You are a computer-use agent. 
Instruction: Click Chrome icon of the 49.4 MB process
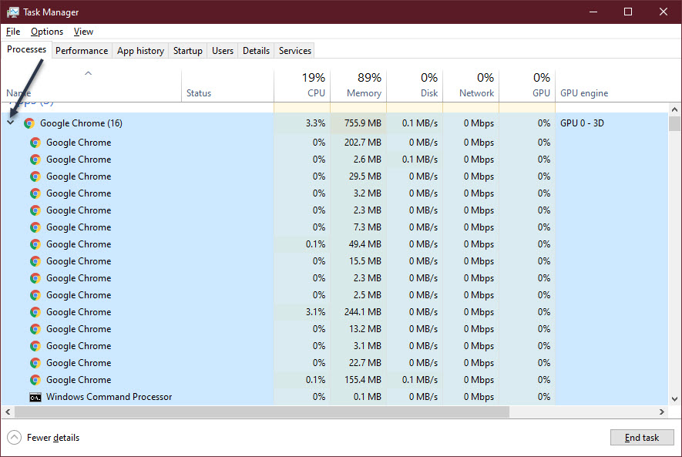(35, 244)
